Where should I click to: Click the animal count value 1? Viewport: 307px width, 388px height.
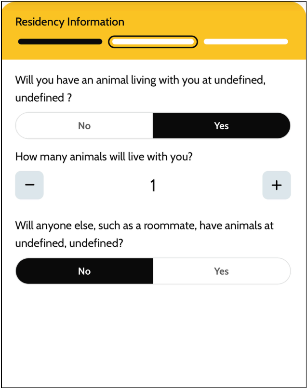(153, 186)
